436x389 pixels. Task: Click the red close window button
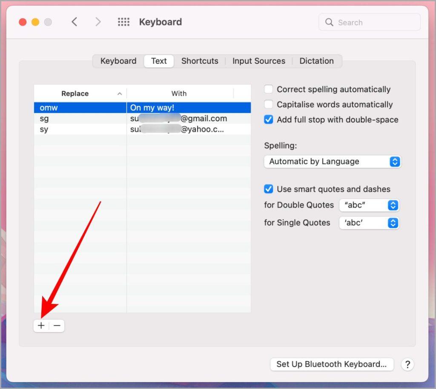(x=23, y=22)
